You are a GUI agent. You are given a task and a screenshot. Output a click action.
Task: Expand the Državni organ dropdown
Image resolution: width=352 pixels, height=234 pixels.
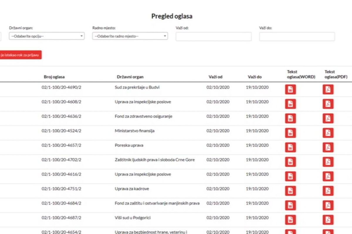(47, 36)
